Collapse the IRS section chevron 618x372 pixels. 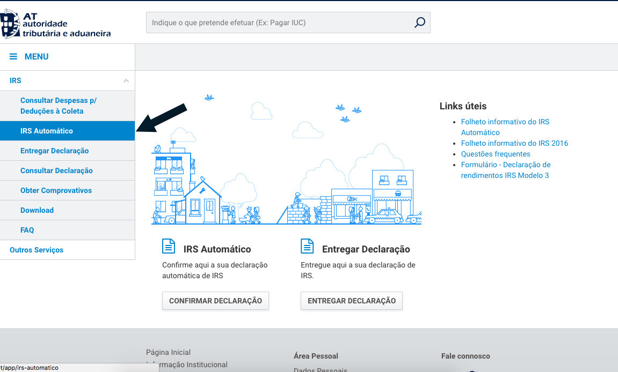pos(126,81)
